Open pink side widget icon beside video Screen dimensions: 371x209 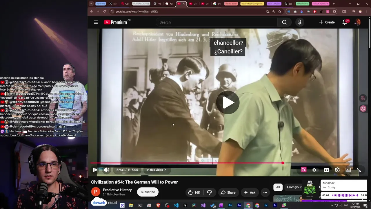point(363,109)
